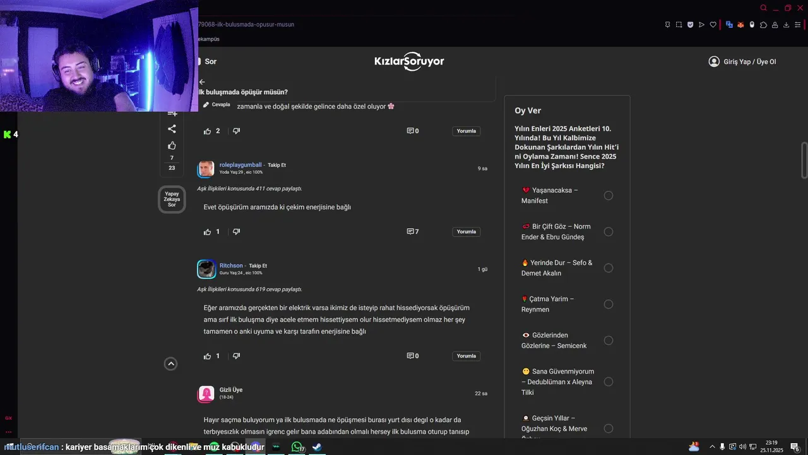Click Yorumla on Ritchson's answer
Image resolution: width=808 pixels, height=455 pixels.
[x=466, y=356]
